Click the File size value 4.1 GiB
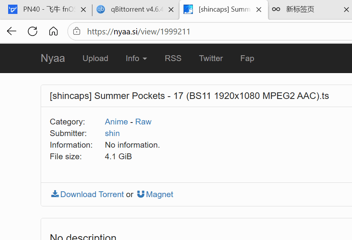 118,157
